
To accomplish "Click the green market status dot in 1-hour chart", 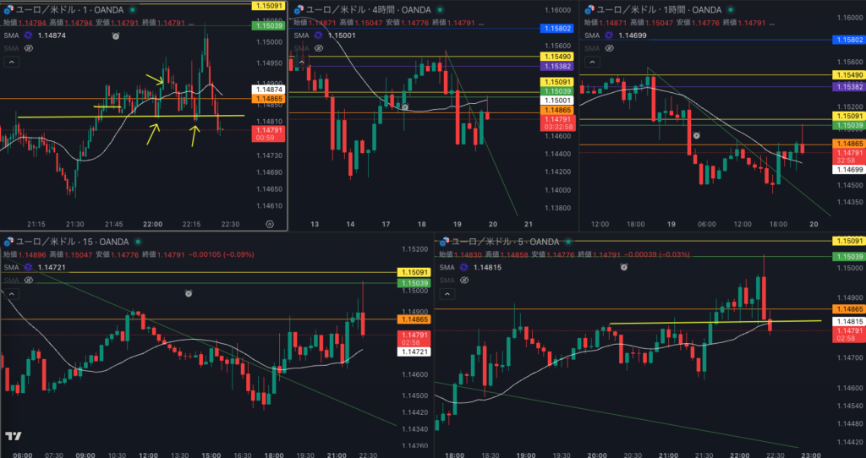I will click(x=731, y=9).
